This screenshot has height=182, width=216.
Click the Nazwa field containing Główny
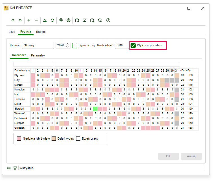[38, 45]
